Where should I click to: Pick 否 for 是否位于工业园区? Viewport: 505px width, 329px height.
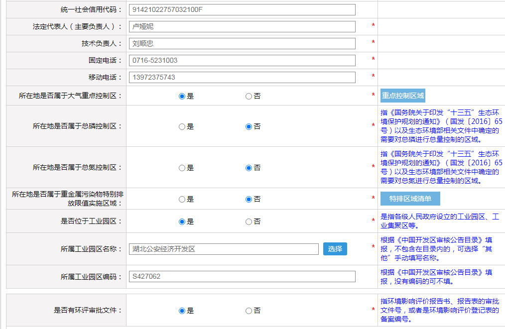pyautogui.click(x=249, y=221)
